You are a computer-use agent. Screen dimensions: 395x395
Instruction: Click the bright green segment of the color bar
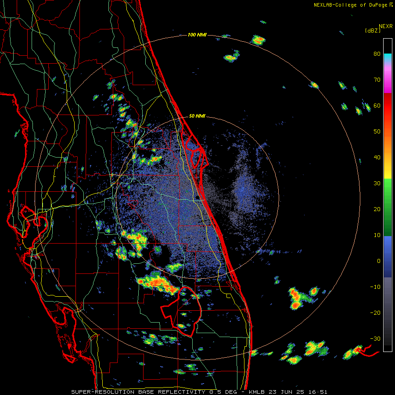(x=388, y=191)
